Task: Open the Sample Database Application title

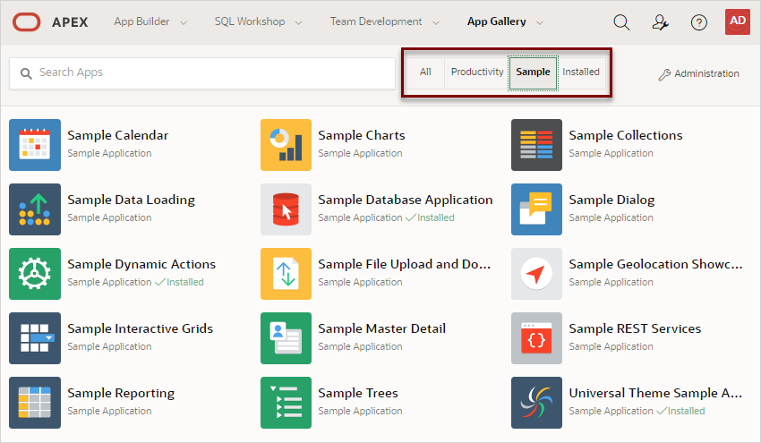Action: pos(406,200)
